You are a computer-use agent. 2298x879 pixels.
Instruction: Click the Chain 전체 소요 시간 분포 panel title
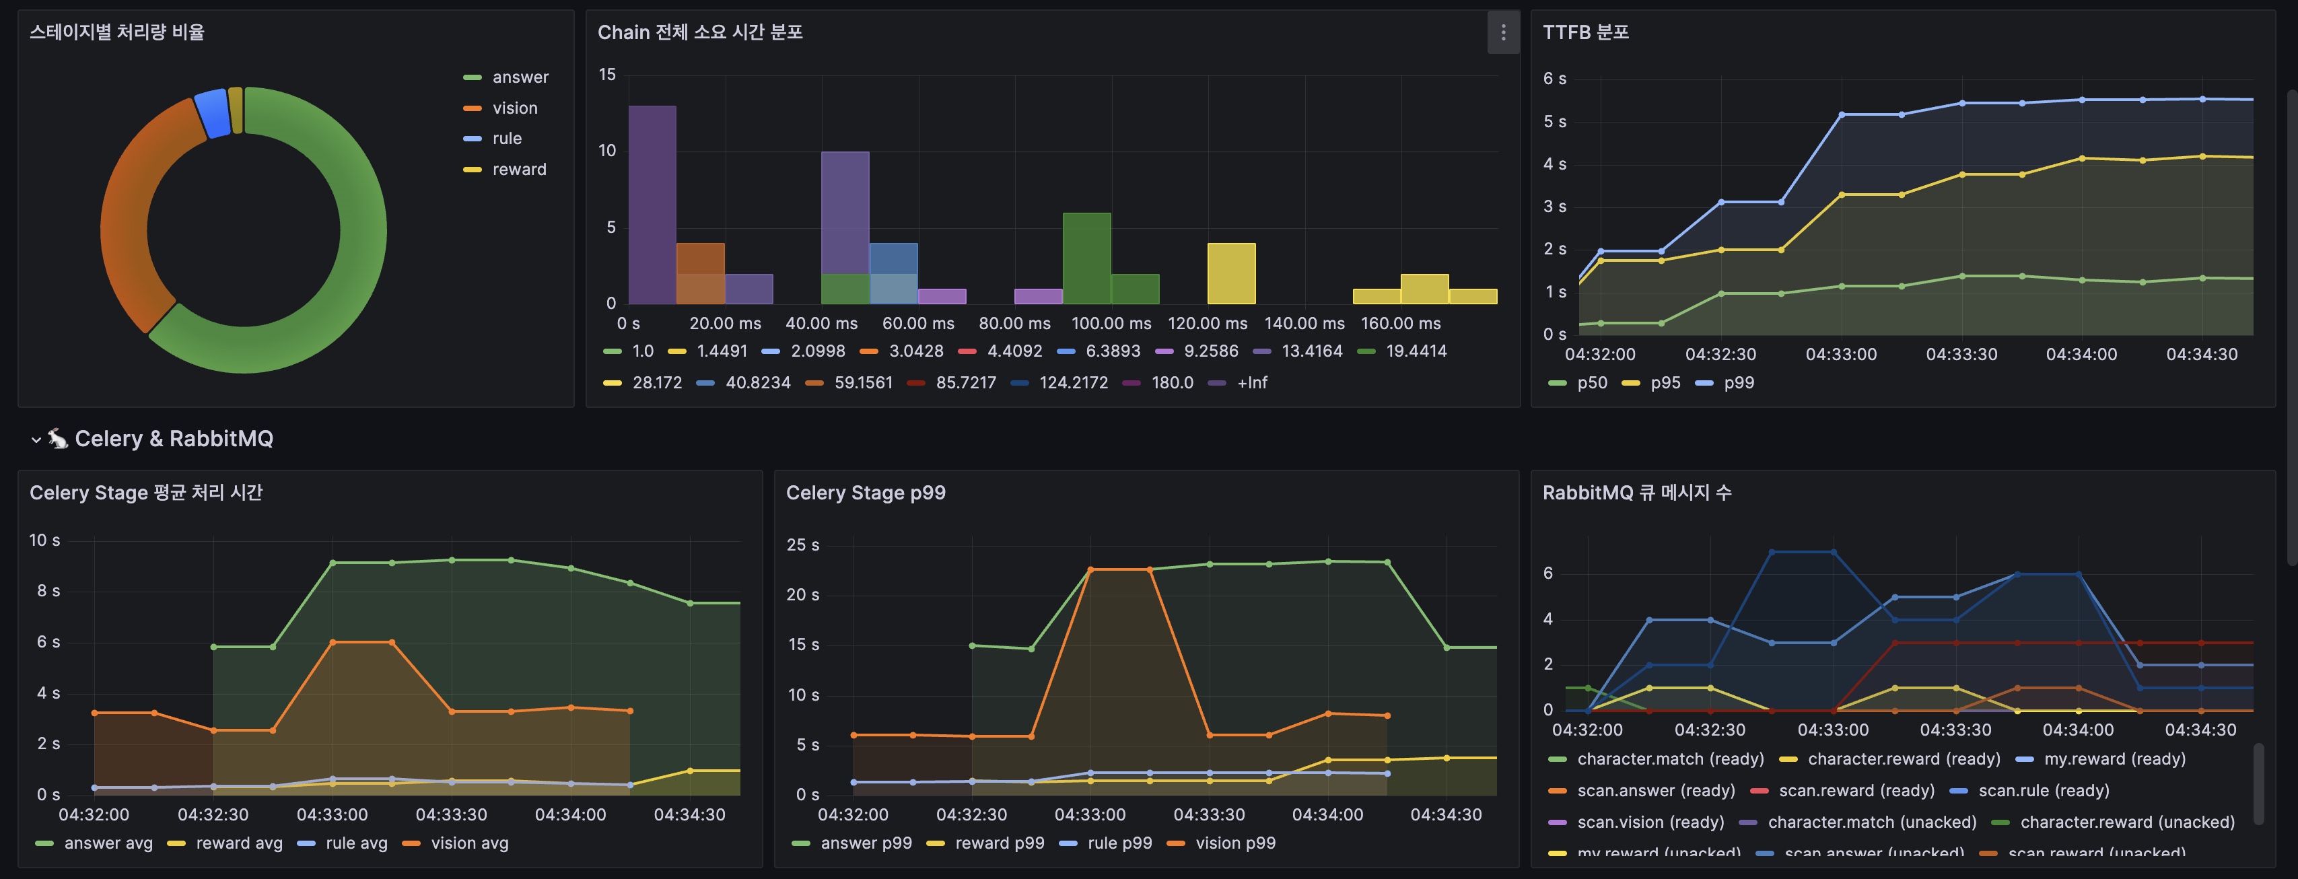[x=699, y=32]
